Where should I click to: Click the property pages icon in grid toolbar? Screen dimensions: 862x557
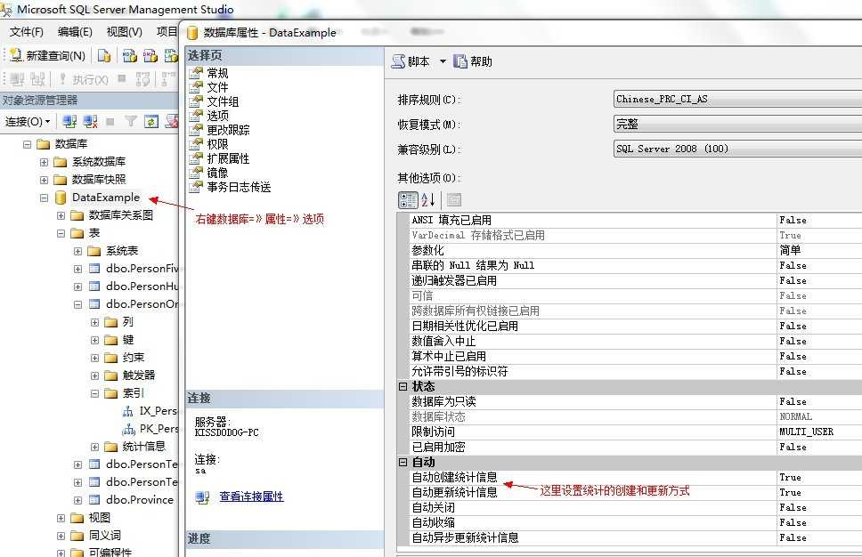454,200
